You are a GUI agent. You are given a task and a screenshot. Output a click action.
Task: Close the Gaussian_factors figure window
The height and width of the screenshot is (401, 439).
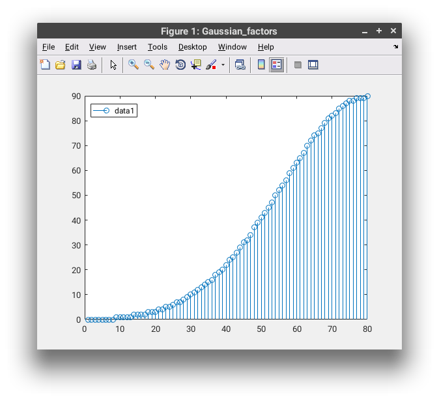coord(393,31)
